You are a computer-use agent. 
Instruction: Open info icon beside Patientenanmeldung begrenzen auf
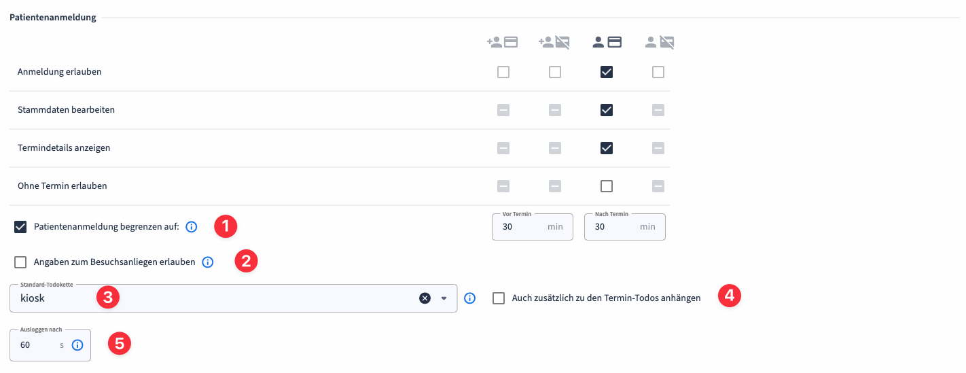click(192, 227)
